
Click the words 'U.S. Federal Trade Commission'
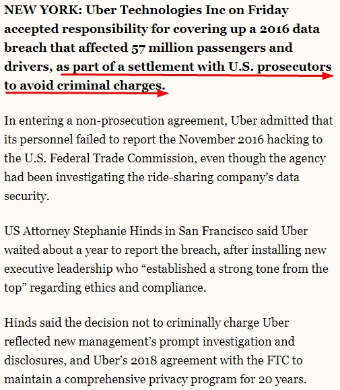pyautogui.click(x=109, y=158)
